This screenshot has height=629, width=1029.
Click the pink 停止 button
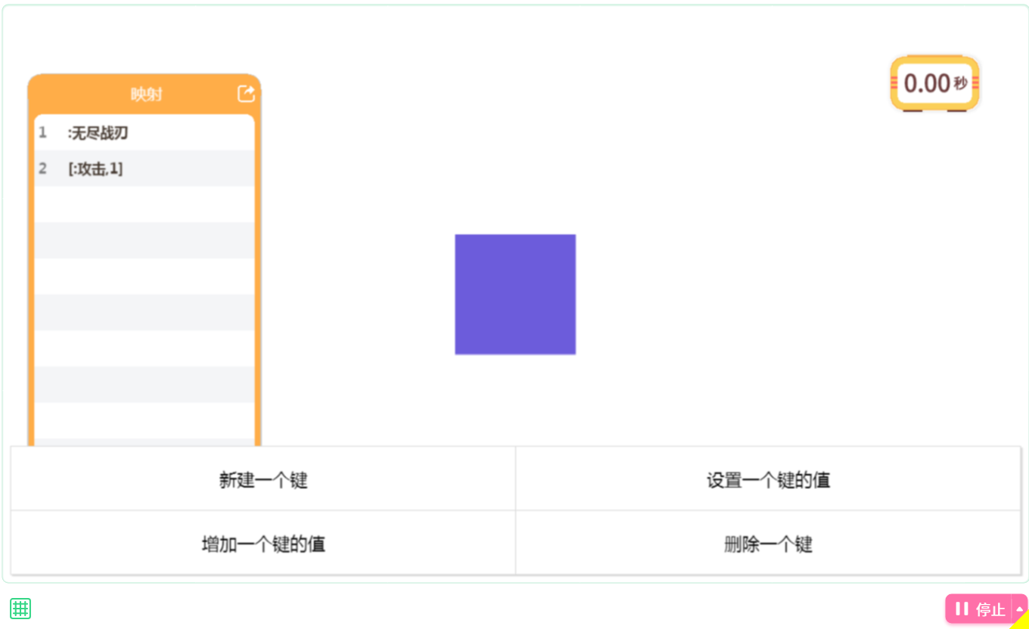coord(978,609)
